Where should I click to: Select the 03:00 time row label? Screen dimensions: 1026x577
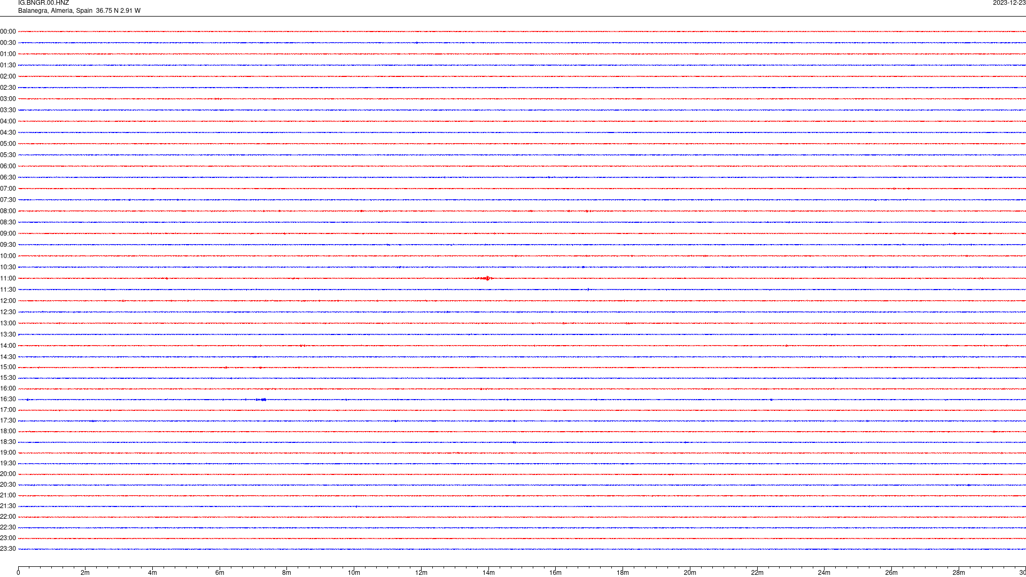(8, 99)
